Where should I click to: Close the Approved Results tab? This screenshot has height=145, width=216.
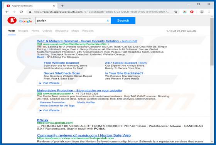coord(54,6)
